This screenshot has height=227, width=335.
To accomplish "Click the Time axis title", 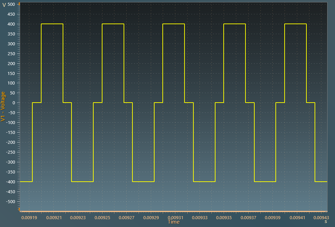I will (173, 222).
